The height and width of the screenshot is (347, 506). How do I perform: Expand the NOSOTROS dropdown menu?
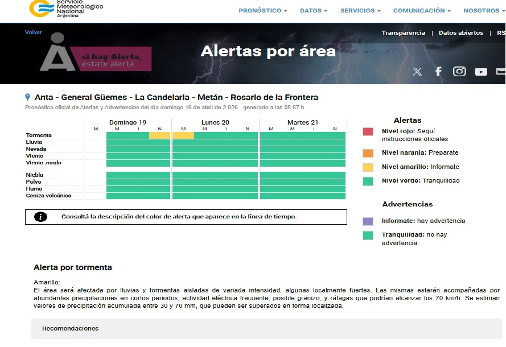pyautogui.click(x=484, y=10)
